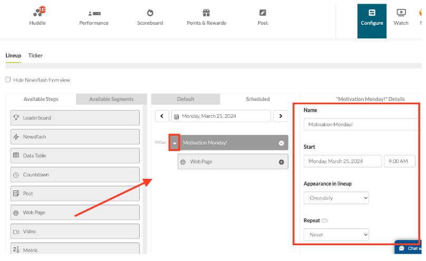
Task: Go to the previous day arrow
Action: (x=162, y=116)
